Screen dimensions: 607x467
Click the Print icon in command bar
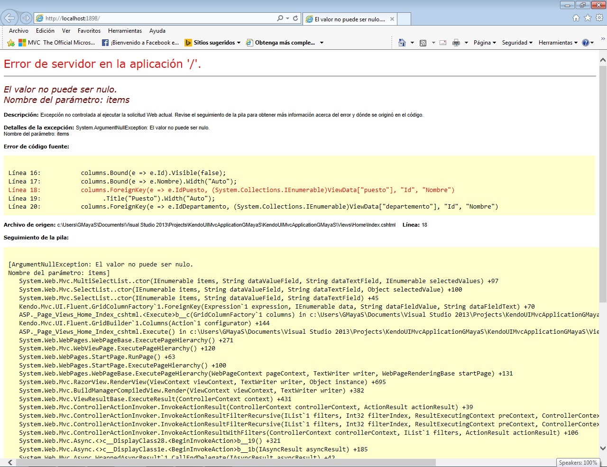pyautogui.click(x=456, y=43)
